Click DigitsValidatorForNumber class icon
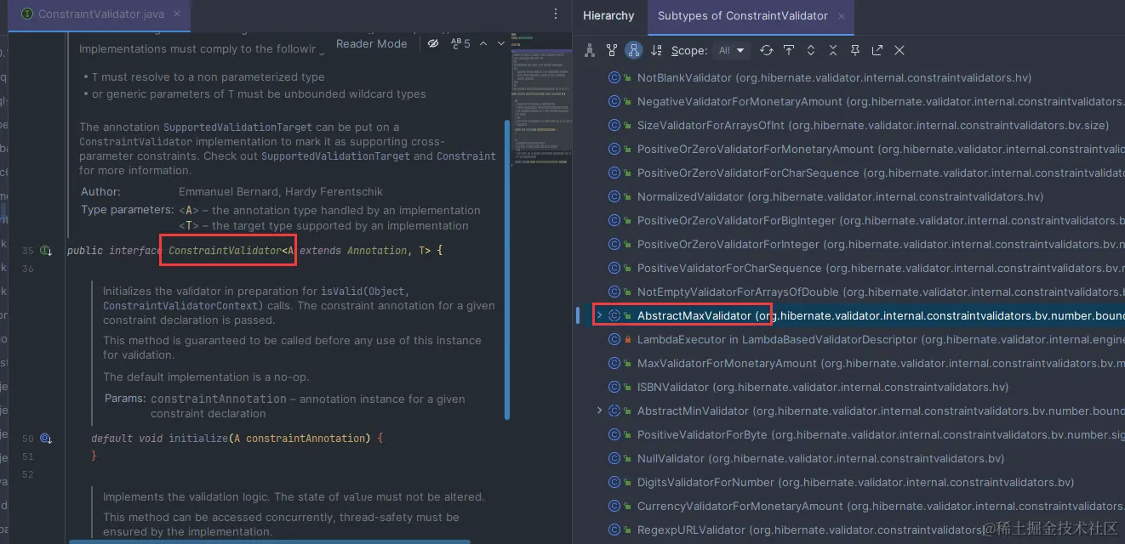 [614, 482]
